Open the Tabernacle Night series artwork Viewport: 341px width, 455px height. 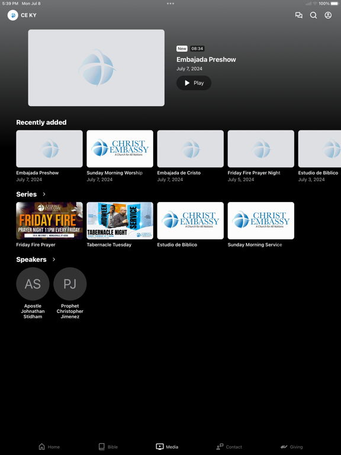[120, 220]
